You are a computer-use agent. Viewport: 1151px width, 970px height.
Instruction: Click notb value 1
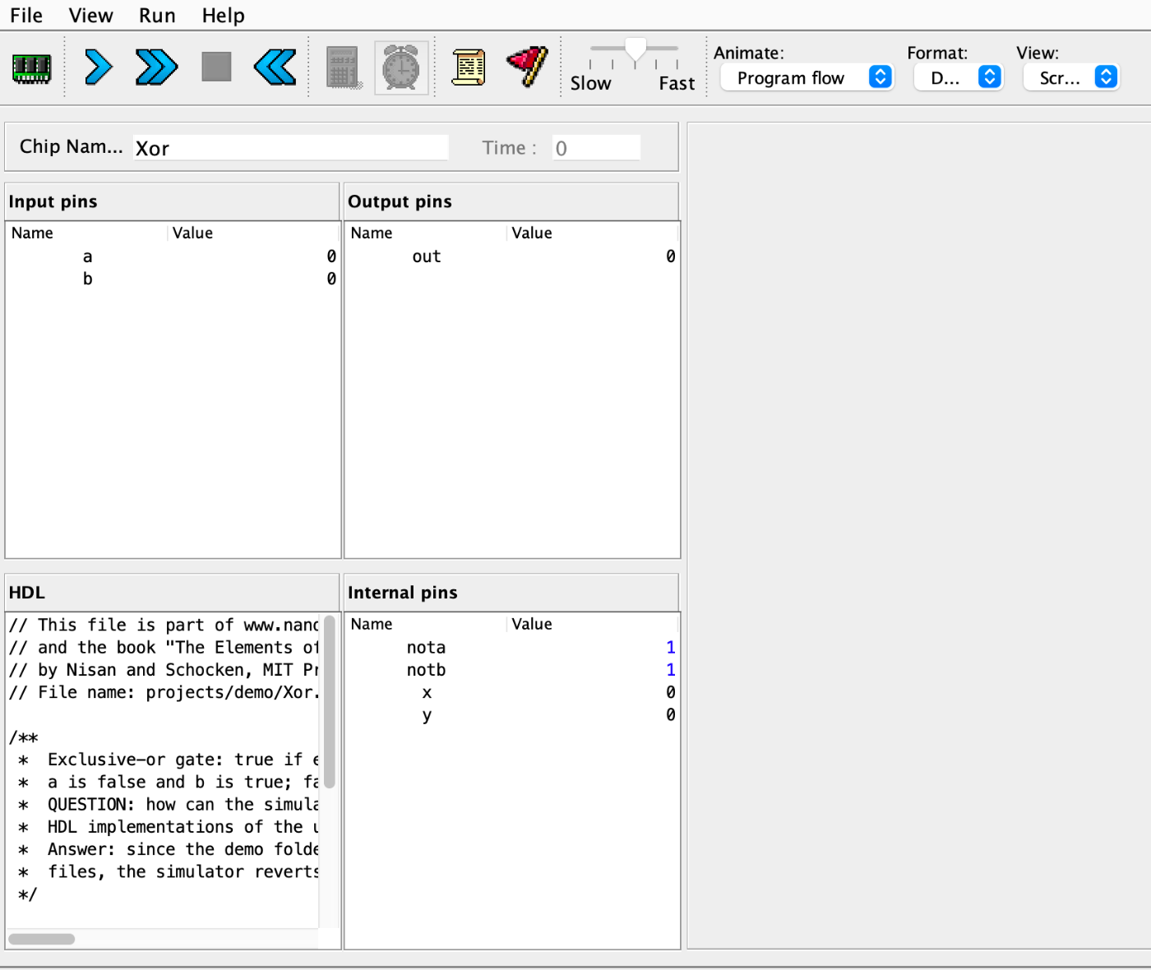(x=671, y=670)
